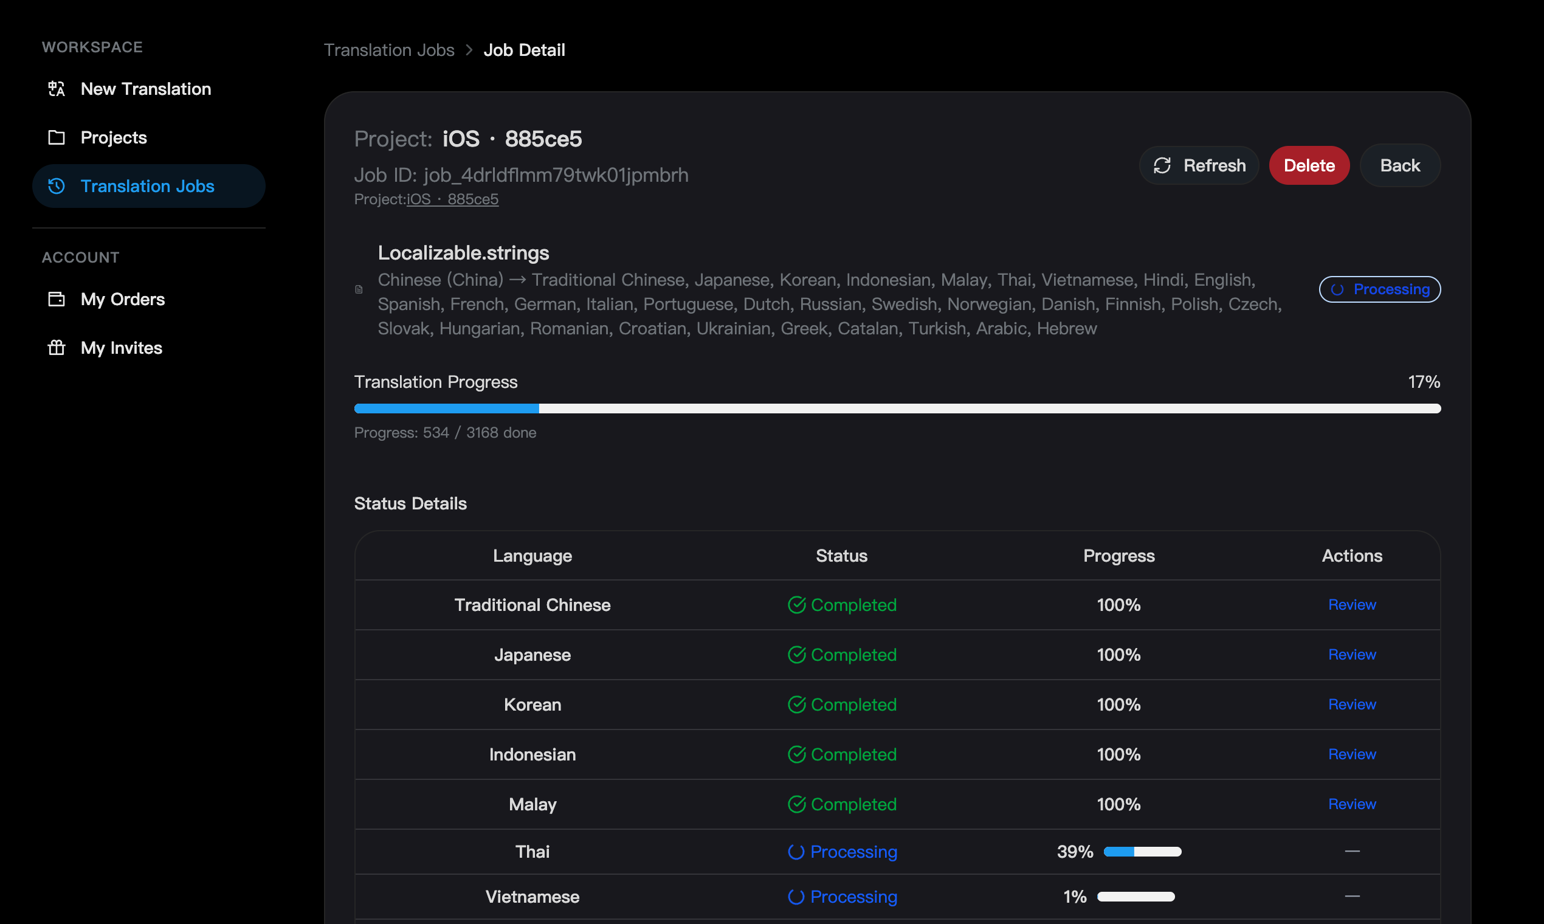The image size is (1544, 924).
Task: Click the Localizable.strings file icon
Action: [359, 289]
